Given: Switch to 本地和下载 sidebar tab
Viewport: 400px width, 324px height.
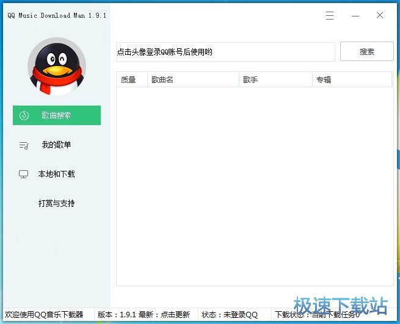Looking at the screenshot, I should pos(57,174).
